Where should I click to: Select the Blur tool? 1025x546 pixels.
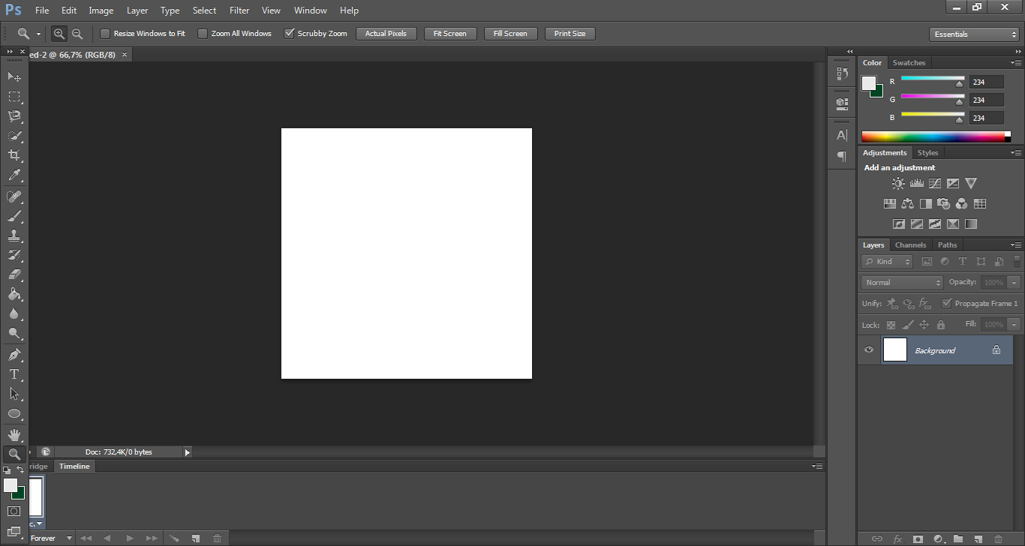[14, 313]
